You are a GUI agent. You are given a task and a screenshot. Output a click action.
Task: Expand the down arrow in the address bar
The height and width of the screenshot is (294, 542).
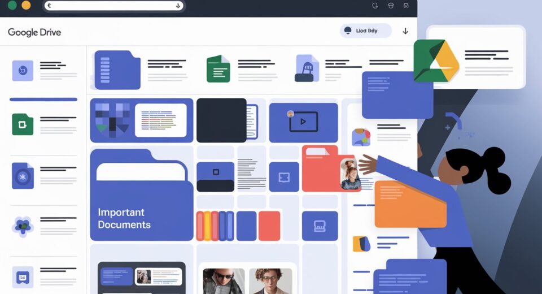pyautogui.click(x=178, y=6)
